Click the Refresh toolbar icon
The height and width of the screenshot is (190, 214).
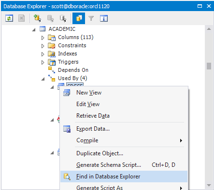click(x=9, y=18)
